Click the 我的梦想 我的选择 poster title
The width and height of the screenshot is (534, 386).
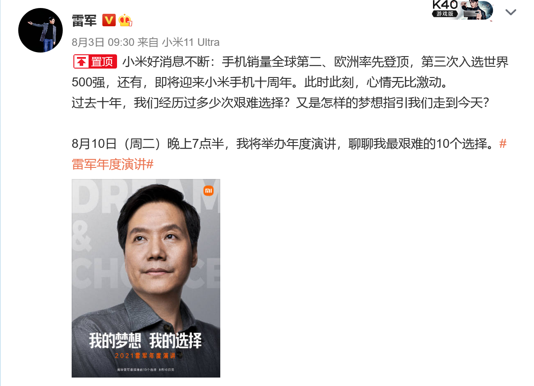pos(146,341)
